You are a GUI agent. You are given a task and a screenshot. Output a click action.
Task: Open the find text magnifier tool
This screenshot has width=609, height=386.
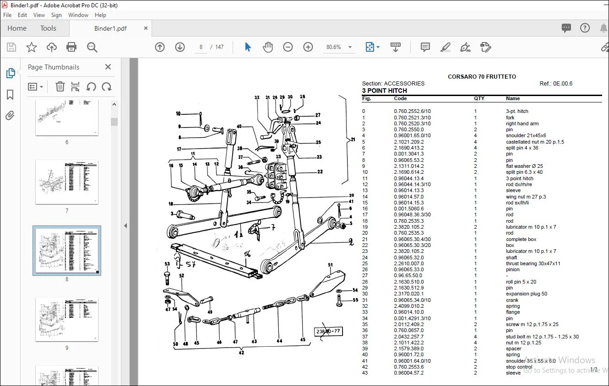click(x=92, y=47)
